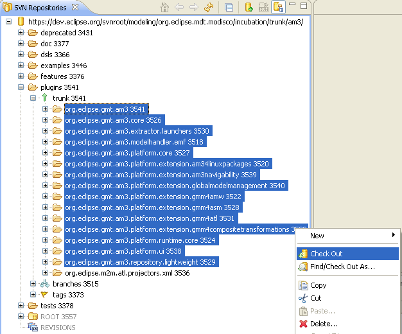Select org.eclipse.gmt.am3 3541 row
Image resolution: width=402 pixels, height=334 pixels.
107,109
